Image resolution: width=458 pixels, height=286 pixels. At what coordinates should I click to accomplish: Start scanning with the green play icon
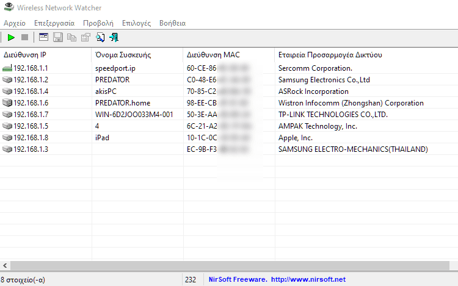(11, 37)
